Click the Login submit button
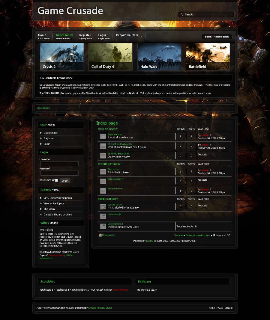The height and width of the screenshot is (320, 270). [x=65, y=180]
